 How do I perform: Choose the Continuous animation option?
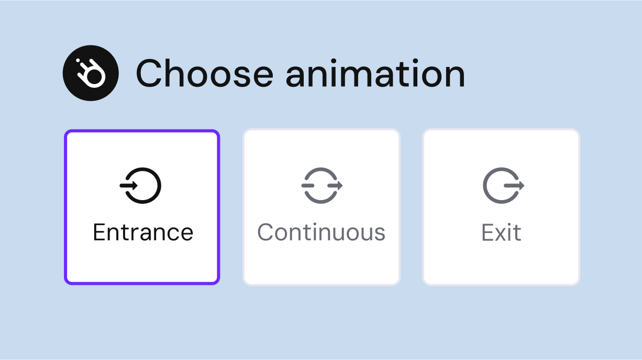[322, 207]
